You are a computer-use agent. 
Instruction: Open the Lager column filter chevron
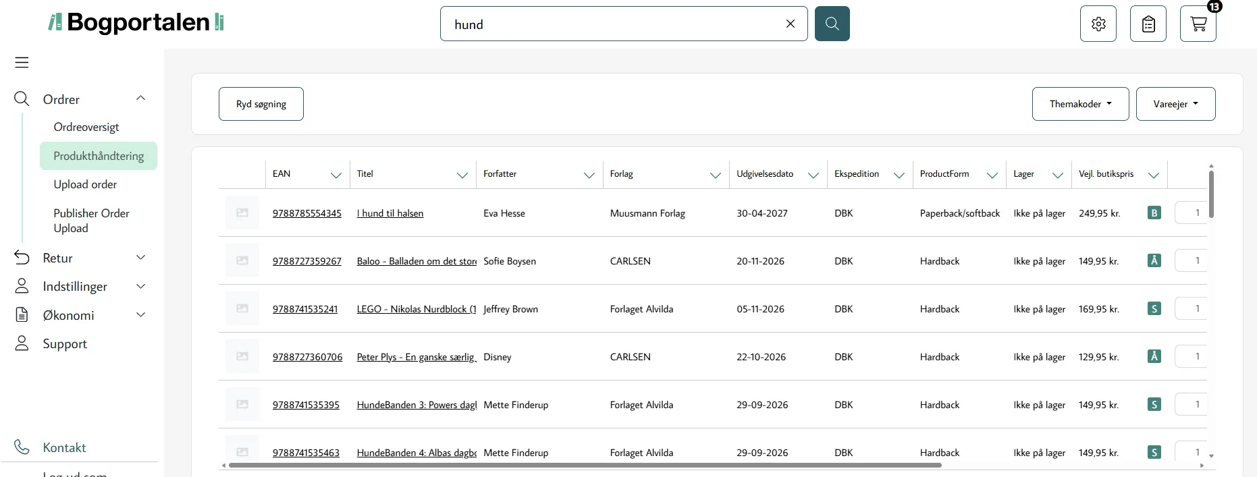pos(1057,175)
